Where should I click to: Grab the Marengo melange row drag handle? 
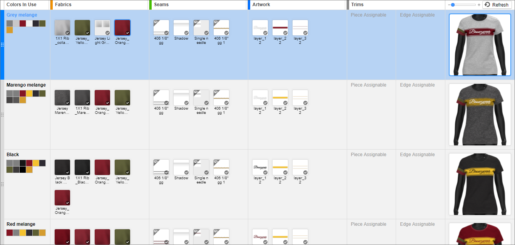[x=2, y=115]
